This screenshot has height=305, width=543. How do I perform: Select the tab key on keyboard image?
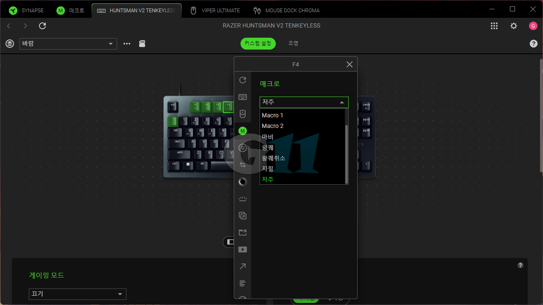(176, 133)
